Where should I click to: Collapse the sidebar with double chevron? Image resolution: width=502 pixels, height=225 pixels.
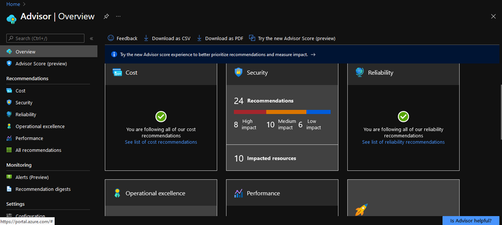(91, 38)
